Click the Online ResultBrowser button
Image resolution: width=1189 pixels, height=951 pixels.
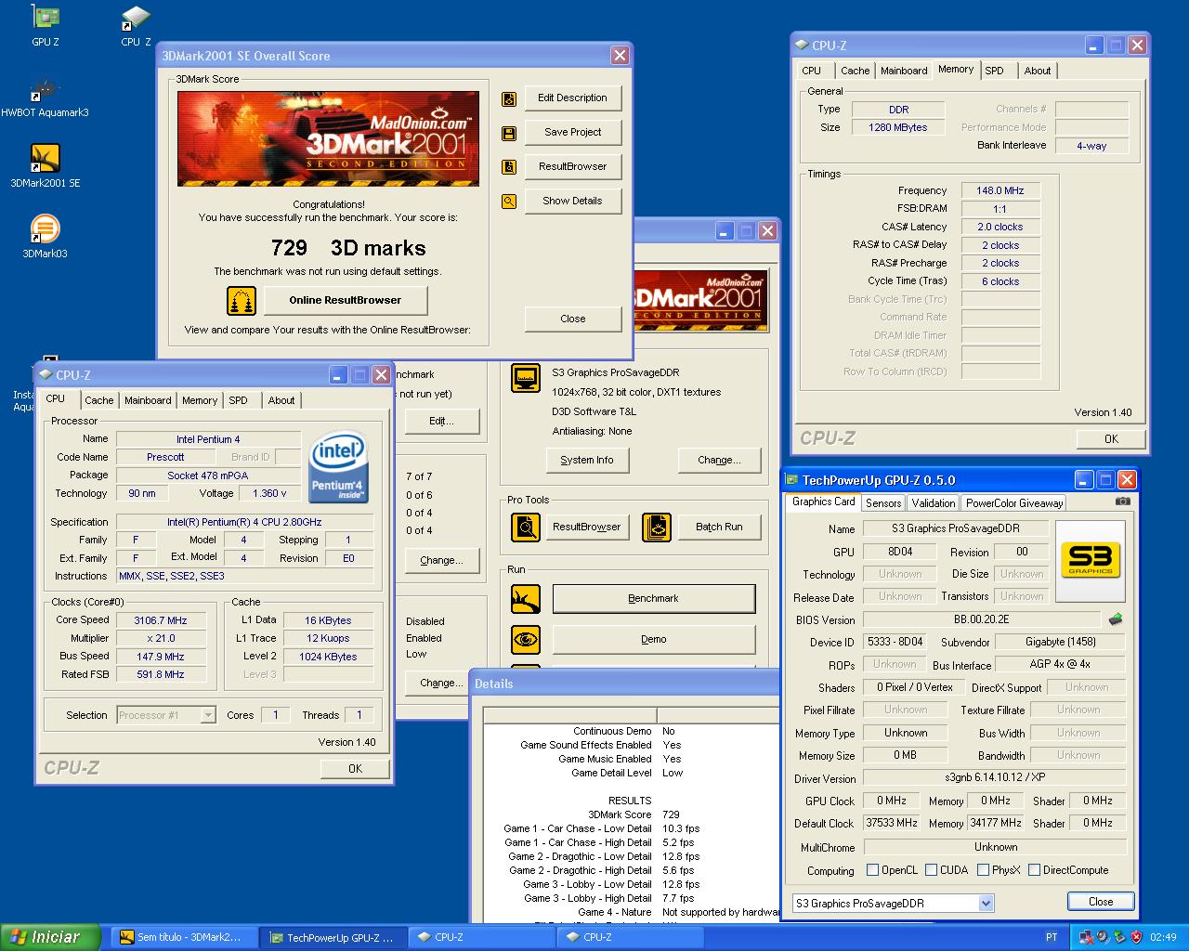click(x=346, y=301)
